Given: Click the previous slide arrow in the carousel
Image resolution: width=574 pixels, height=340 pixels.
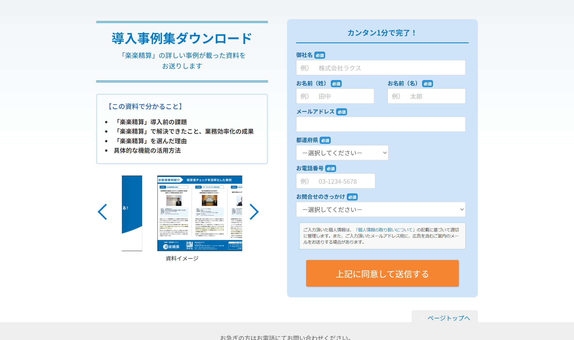Looking at the screenshot, I should point(102,212).
